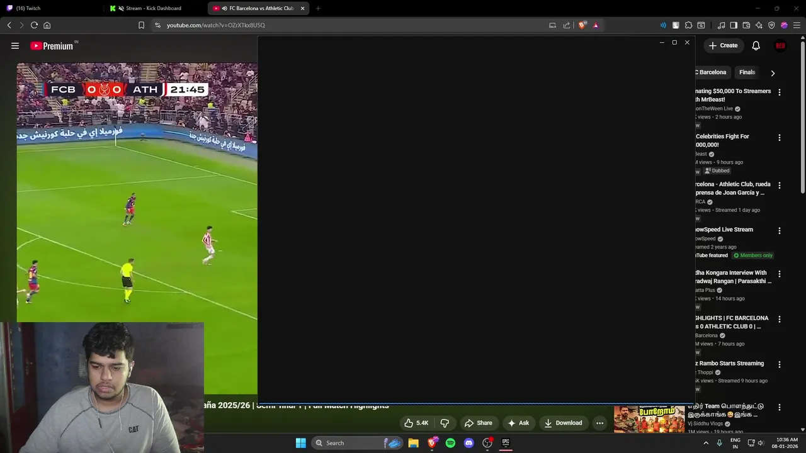The image size is (806, 453).
Task: Open options for Speed Live Stream video
Action: [x=779, y=230]
